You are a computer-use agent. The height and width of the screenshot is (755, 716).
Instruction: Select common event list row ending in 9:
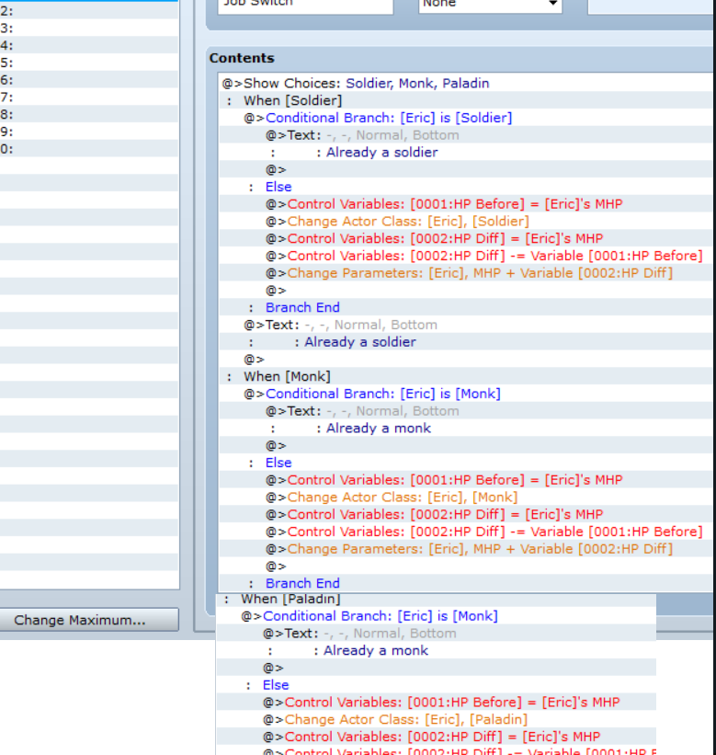[89, 132]
